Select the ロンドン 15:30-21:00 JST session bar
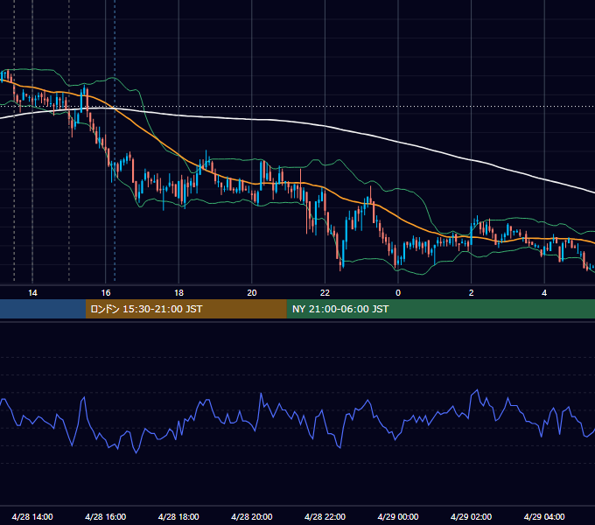Viewport: 595px width, 525px height. tap(185, 309)
